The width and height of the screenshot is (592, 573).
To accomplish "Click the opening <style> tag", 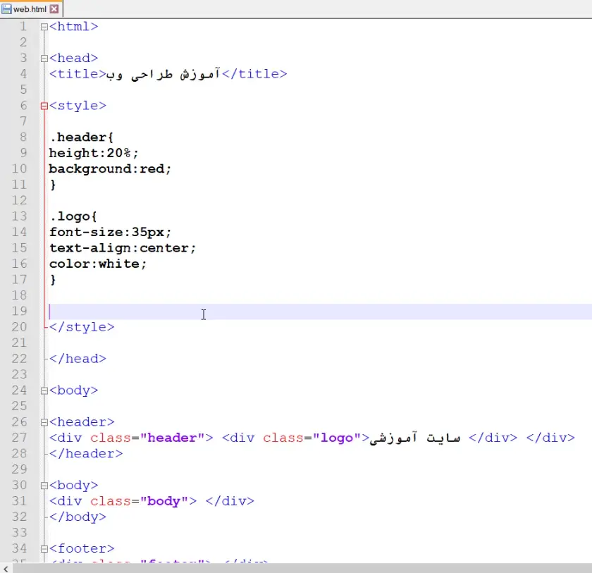I will click(78, 106).
